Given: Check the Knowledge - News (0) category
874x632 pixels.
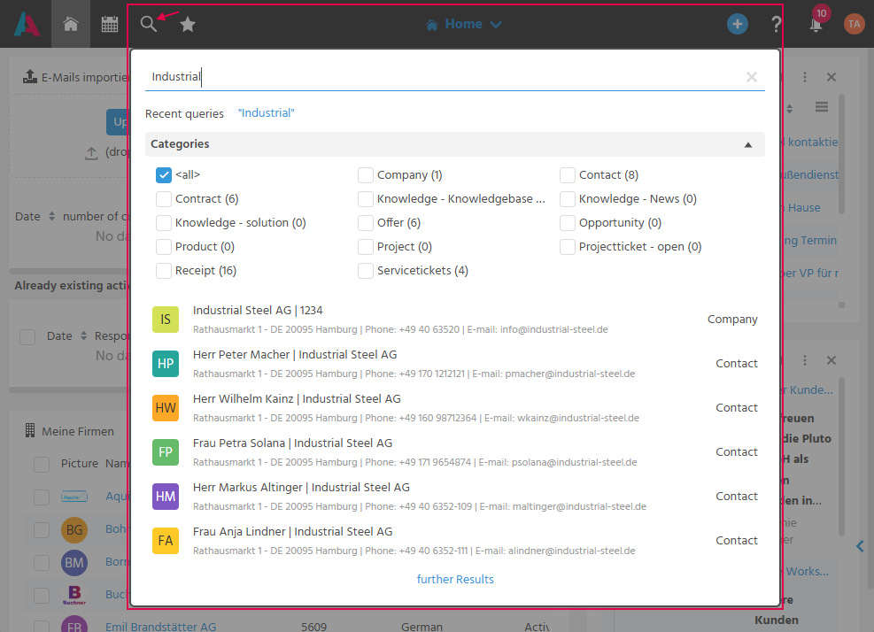Looking at the screenshot, I should (568, 199).
